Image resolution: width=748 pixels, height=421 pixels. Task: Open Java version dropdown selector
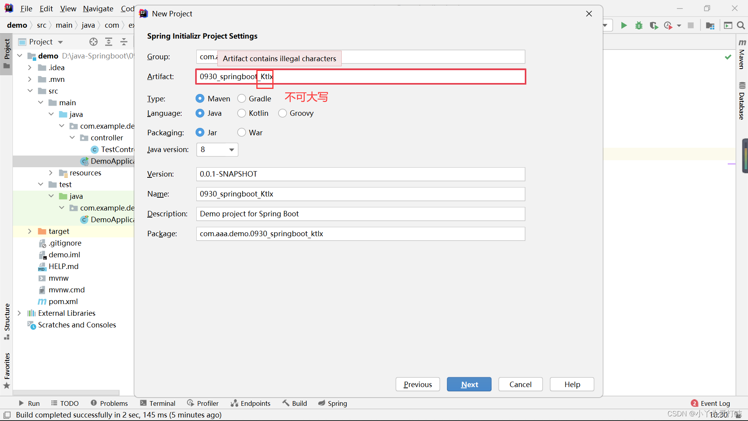[216, 150]
